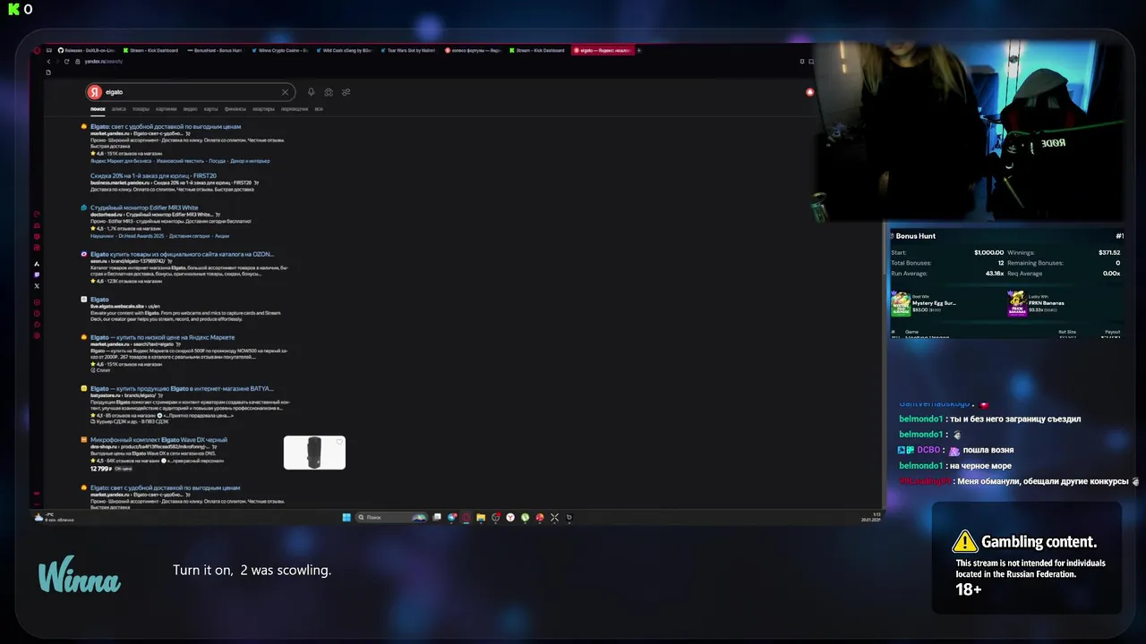Viewport: 1146px width, 644px height.
Task: Open the Wild Cash xGang browser tab
Action: [343, 50]
